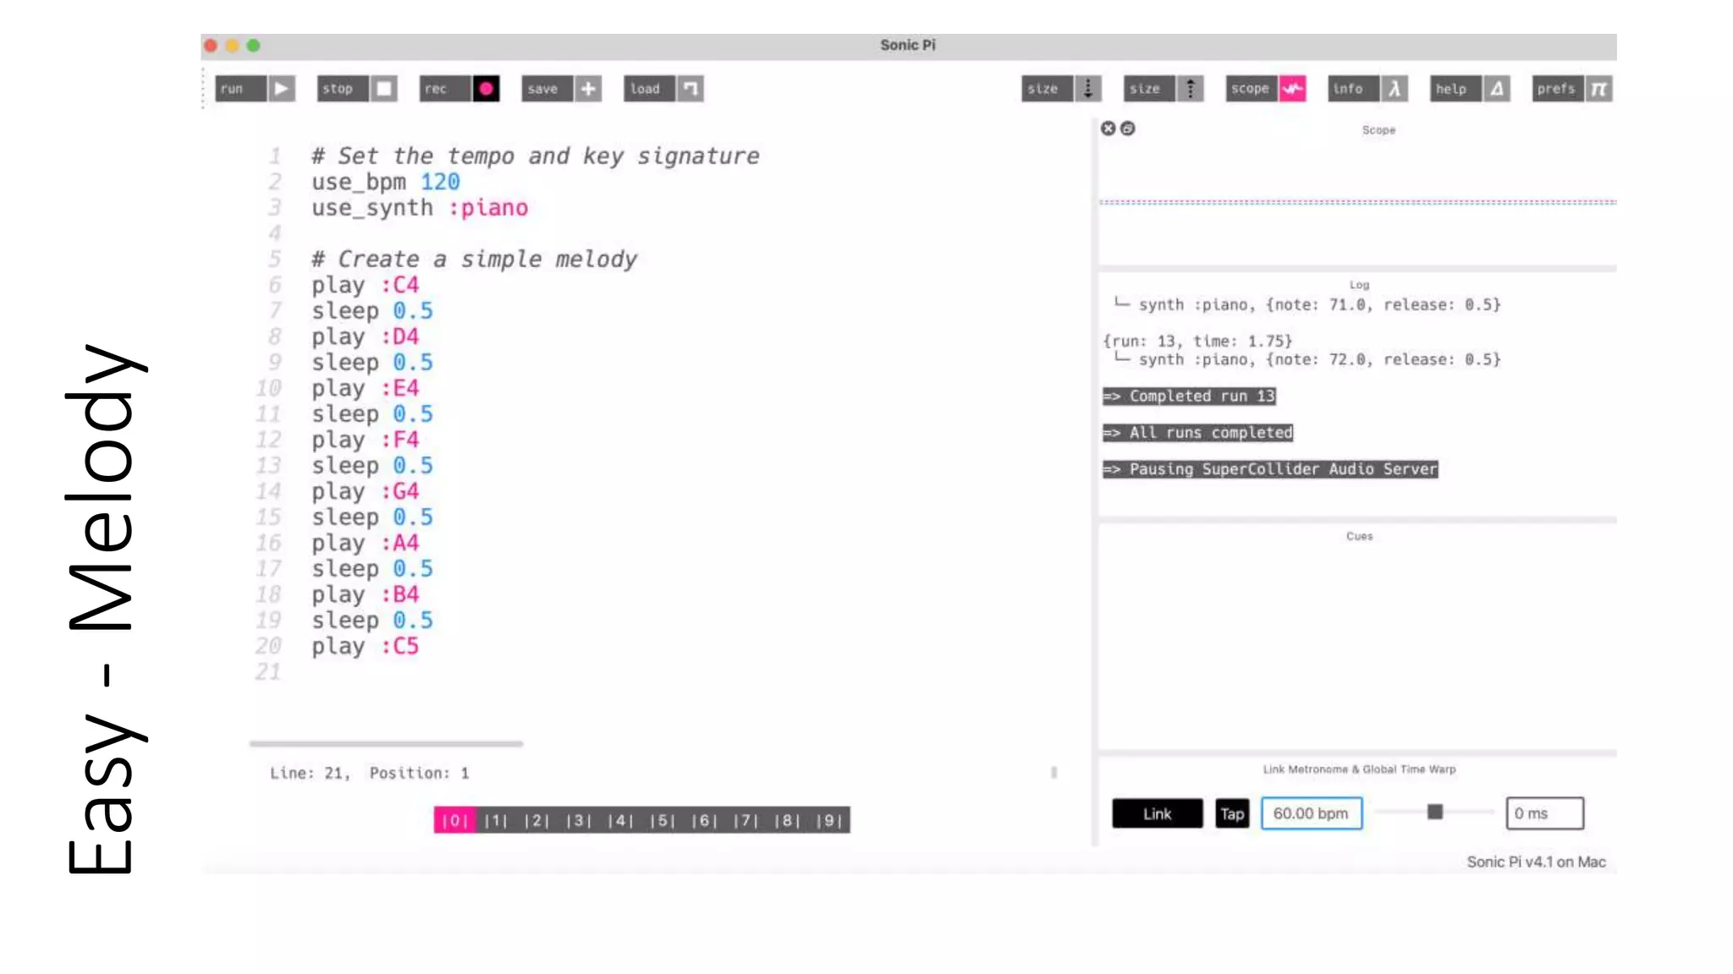Toggle the info lambda panel
The image size is (1733, 974).
[1395, 88]
